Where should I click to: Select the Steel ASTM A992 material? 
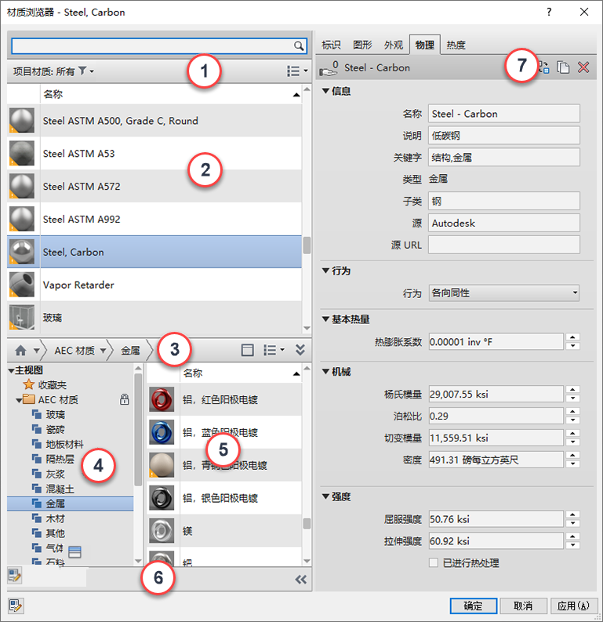pos(154,219)
